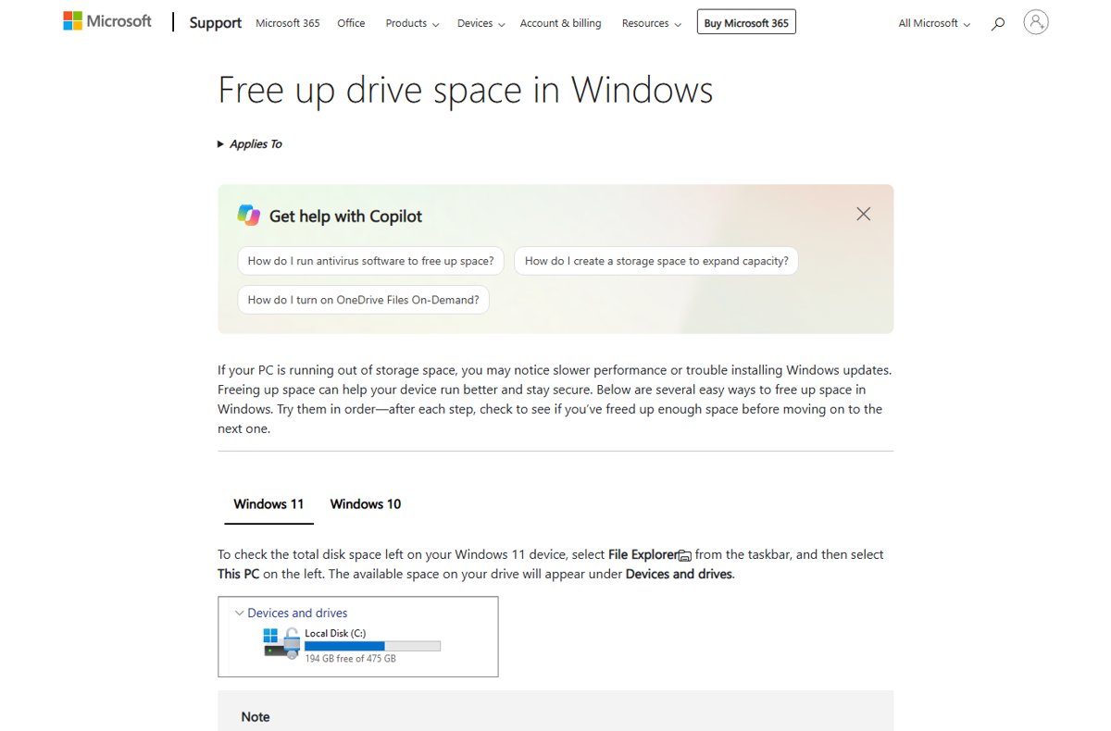Image resolution: width=1111 pixels, height=731 pixels.
Task: Open Microsoft 365 nav link
Action: point(287,23)
